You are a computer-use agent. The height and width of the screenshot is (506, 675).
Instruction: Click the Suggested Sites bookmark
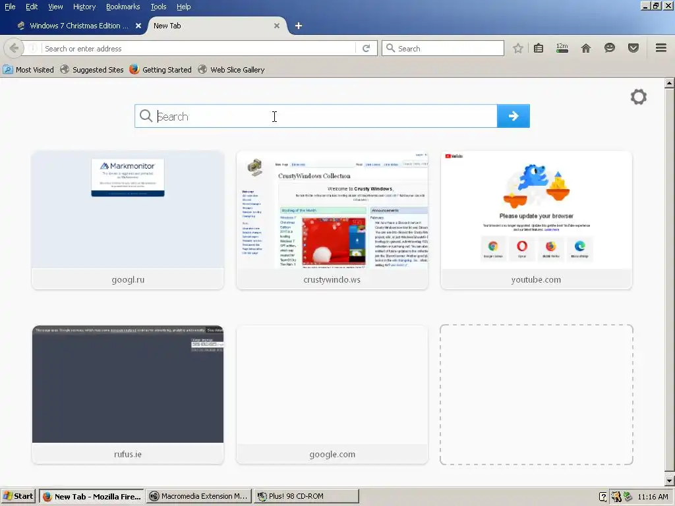[92, 70]
